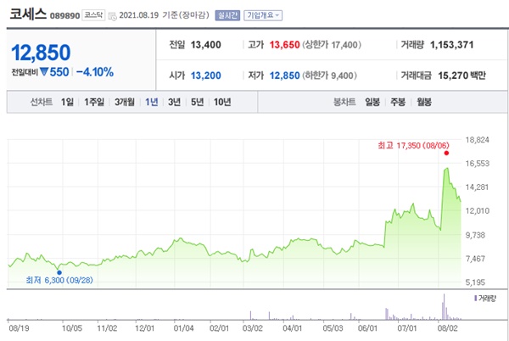This screenshot has height=341, width=509.
Task: Click the blue 최저 6,300 low marker dot
Action: pyautogui.click(x=59, y=272)
